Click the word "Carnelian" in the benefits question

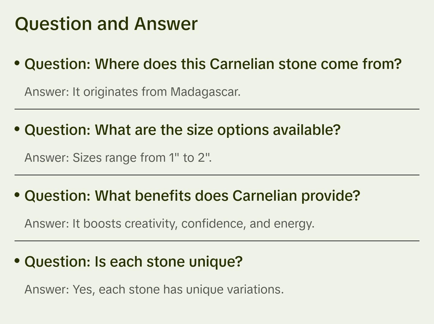265,196
